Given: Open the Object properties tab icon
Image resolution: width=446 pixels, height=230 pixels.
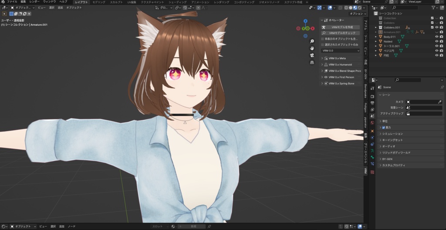Looking at the screenshot, I should pyautogui.click(x=372, y=131).
